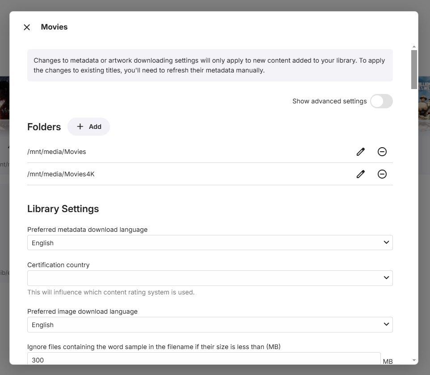Remove the /mnt/media/Movies4K folder
The height and width of the screenshot is (375, 430).
click(382, 174)
